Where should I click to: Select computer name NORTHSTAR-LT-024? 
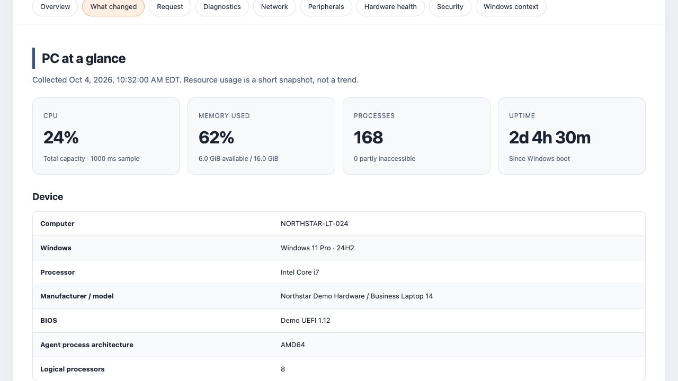click(x=315, y=224)
